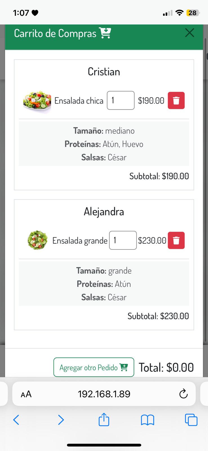Tap the battery indicator in status bar
Screen dimensions: 208x451
[x=193, y=13]
